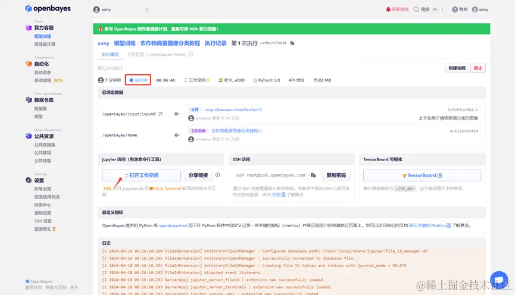Viewport: 515px width, 295px height.
Task: Open 模型 under 数据仓库
Action: (x=39, y=116)
